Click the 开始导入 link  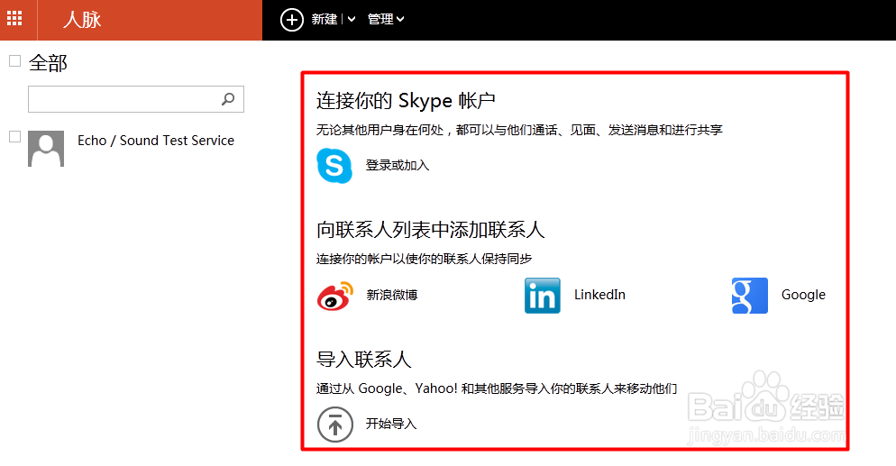point(391,424)
